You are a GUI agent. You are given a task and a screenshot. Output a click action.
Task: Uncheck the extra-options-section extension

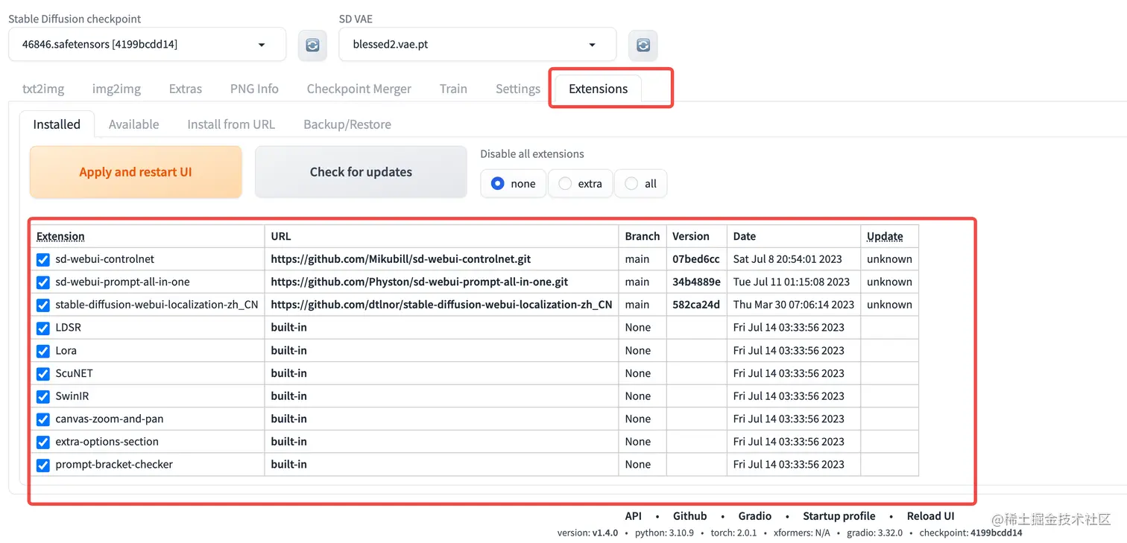[43, 442]
